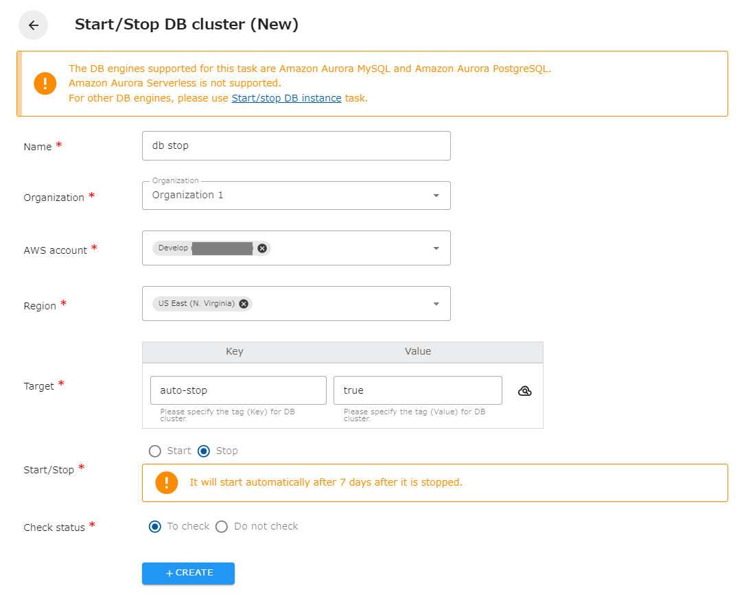
Task: Click the back arrow to leave this form
Action: point(33,25)
